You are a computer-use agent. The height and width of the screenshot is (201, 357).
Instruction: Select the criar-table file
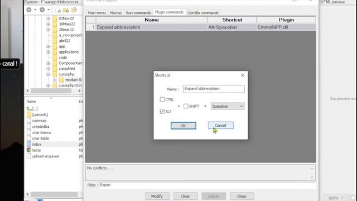click(x=41, y=138)
